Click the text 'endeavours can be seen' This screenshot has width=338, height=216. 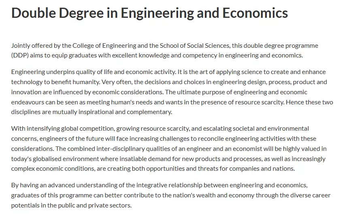click(x=45, y=102)
